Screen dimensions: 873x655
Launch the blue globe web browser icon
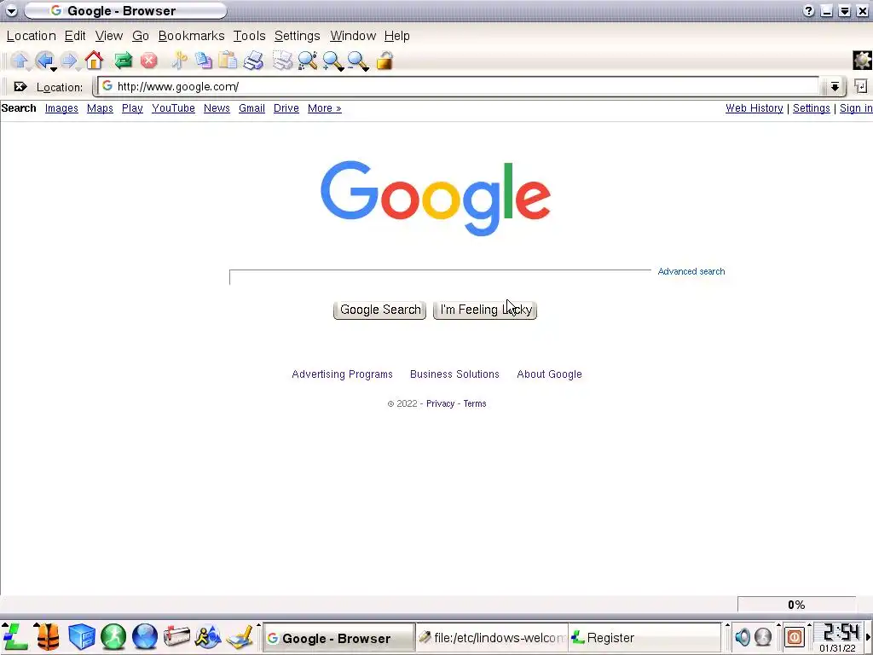[145, 636]
